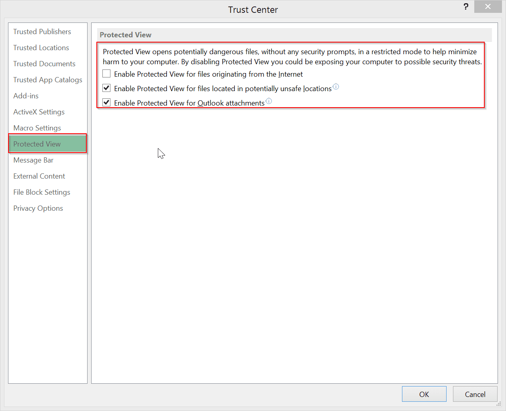Show ActiveX Settings page

[39, 112]
